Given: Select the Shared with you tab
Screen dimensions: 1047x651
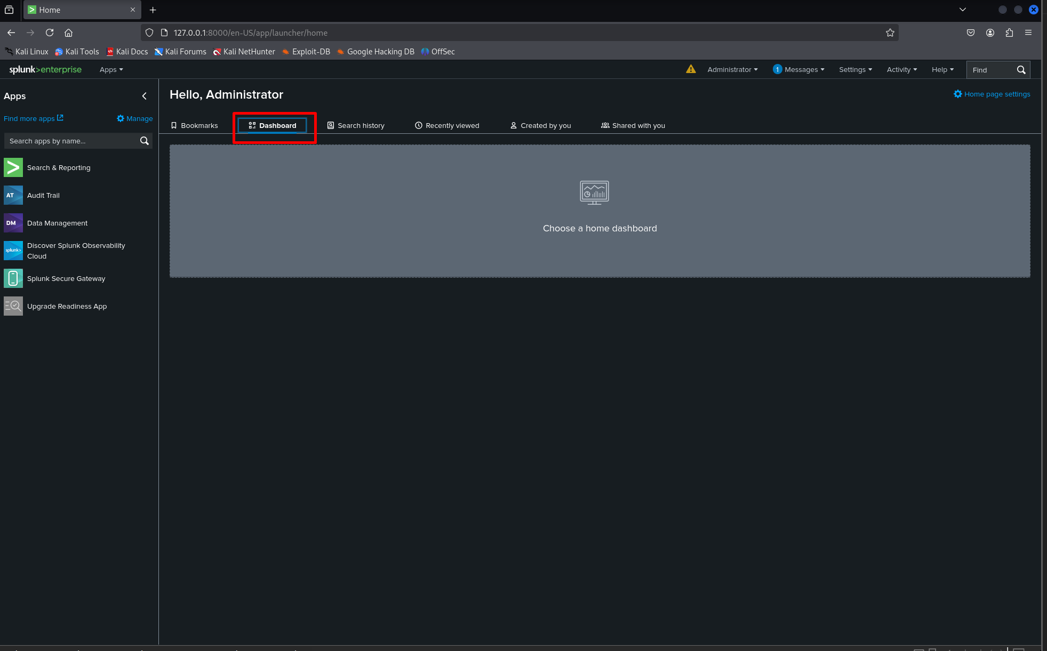Looking at the screenshot, I should point(638,125).
